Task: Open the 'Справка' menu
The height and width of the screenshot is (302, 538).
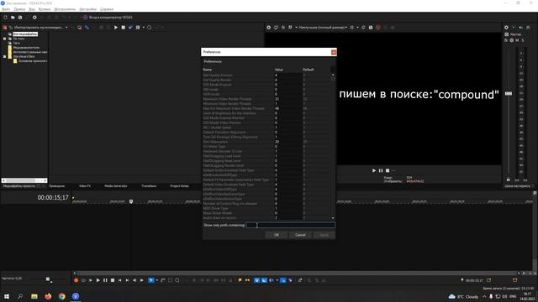Action: click(107, 9)
